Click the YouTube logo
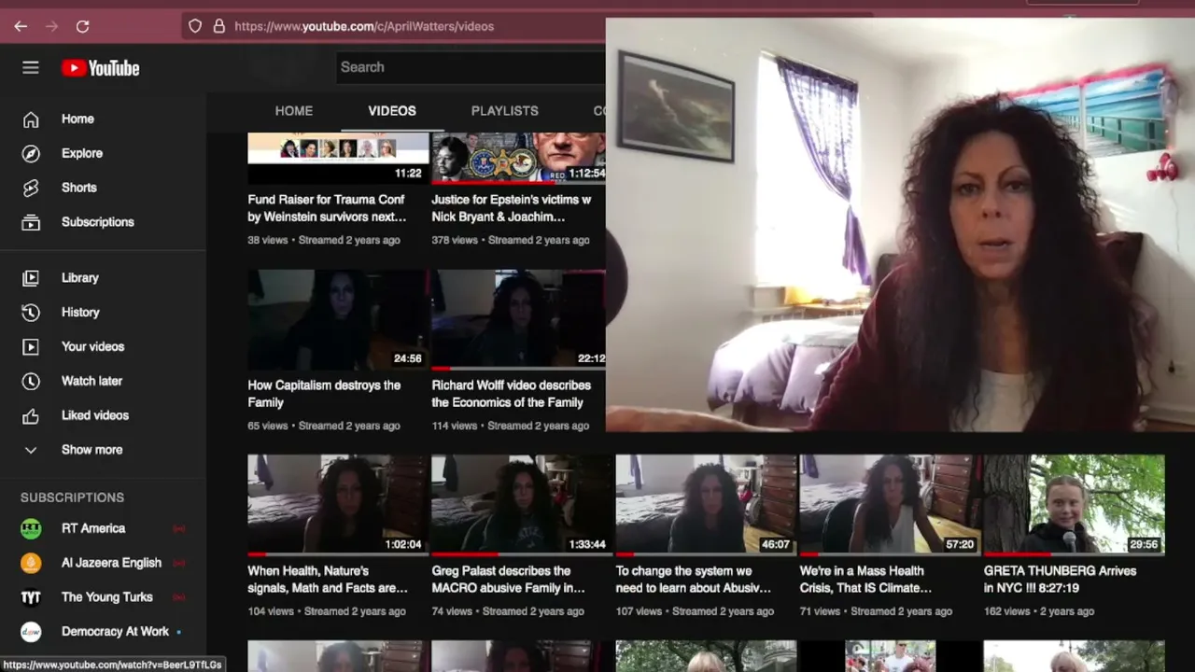Screen dimensions: 1195x672 coord(101,67)
